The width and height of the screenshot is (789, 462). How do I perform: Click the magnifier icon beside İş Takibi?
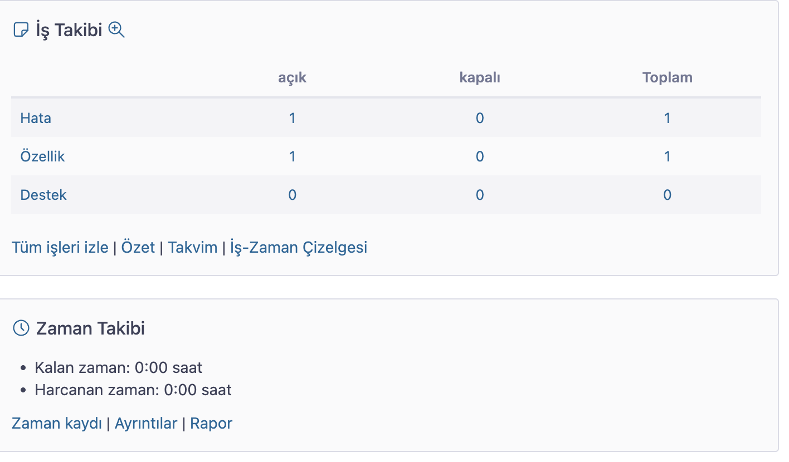(116, 30)
